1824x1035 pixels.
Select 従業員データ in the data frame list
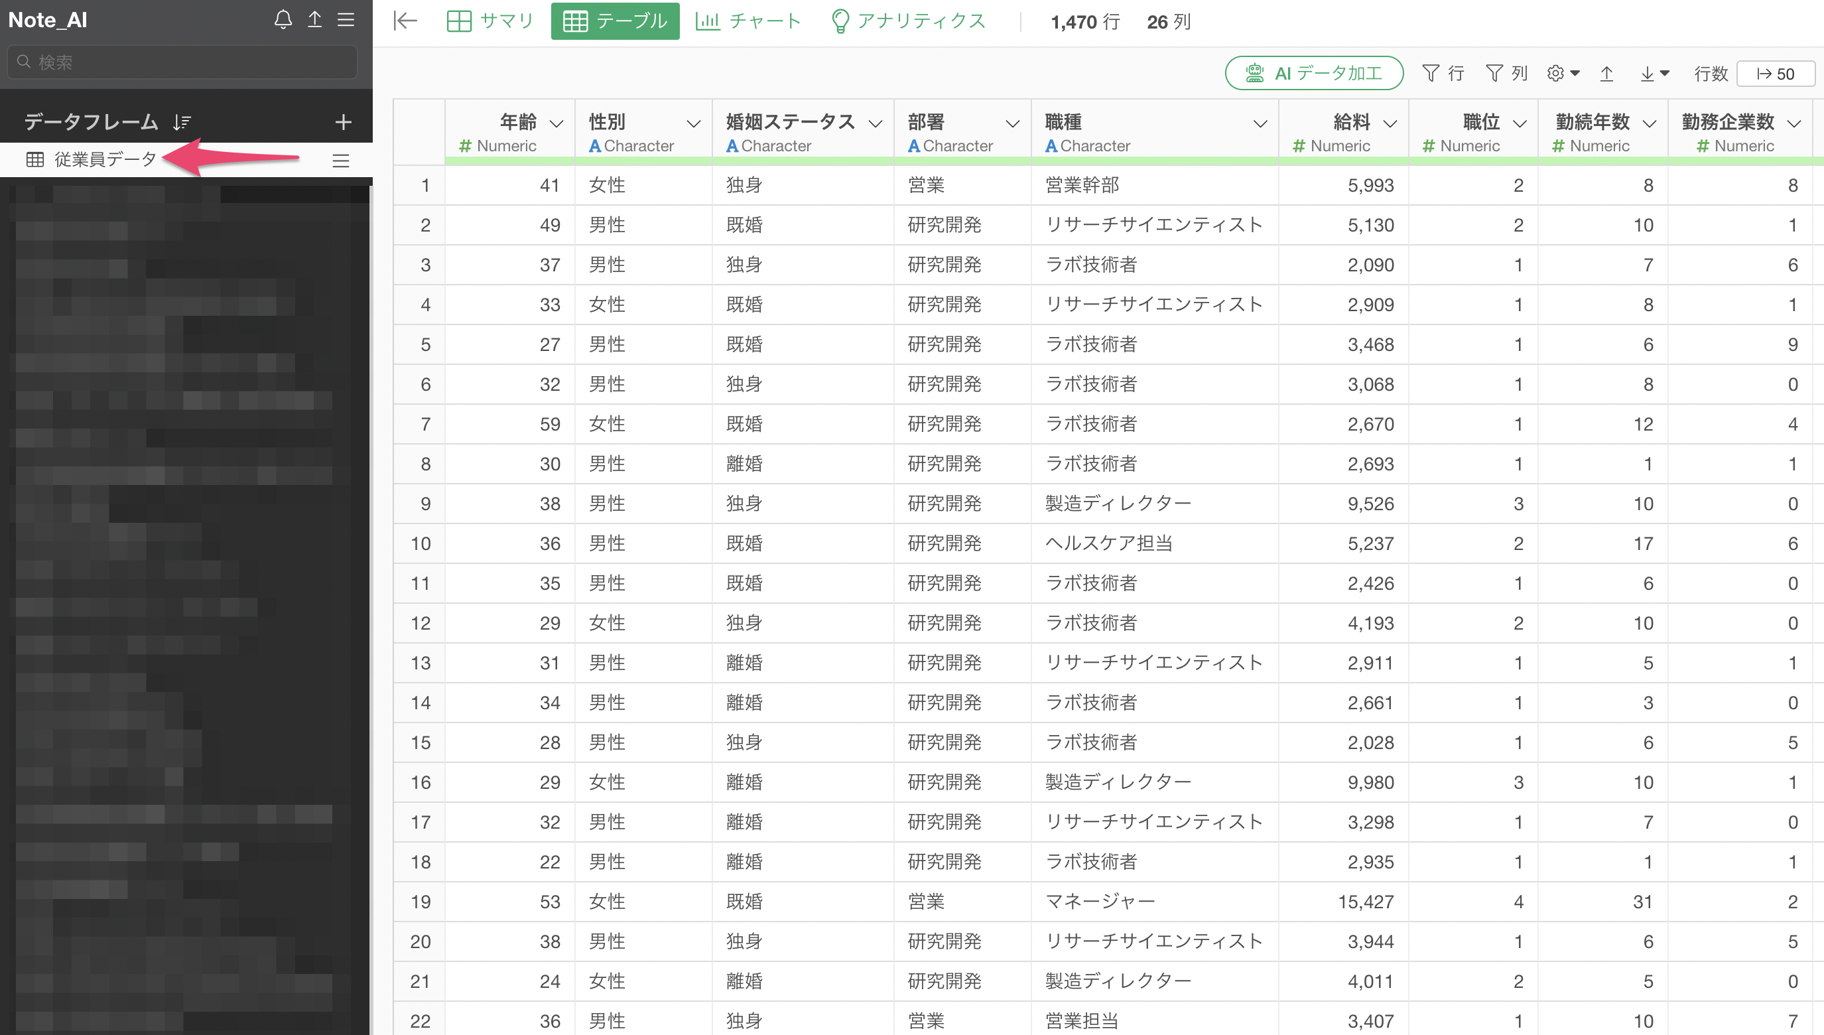104,160
